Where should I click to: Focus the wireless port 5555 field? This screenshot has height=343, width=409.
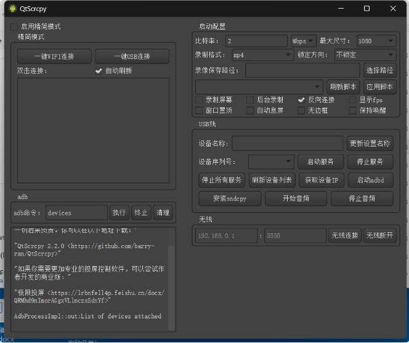click(295, 235)
